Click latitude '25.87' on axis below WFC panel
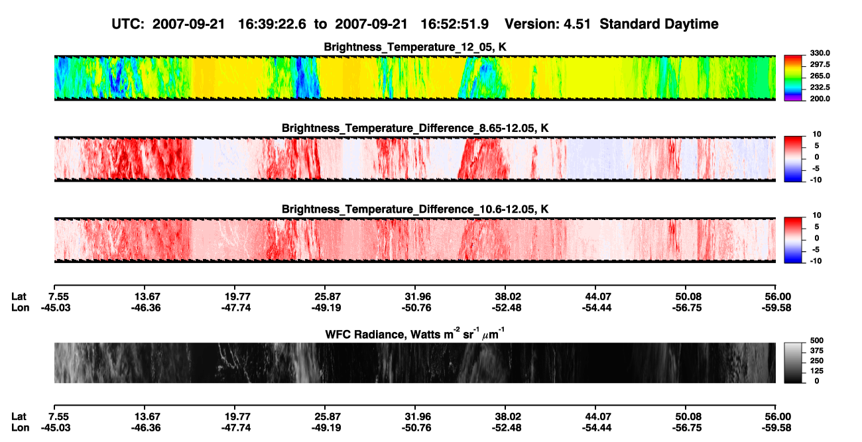The image size is (862, 442). (327, 416)
